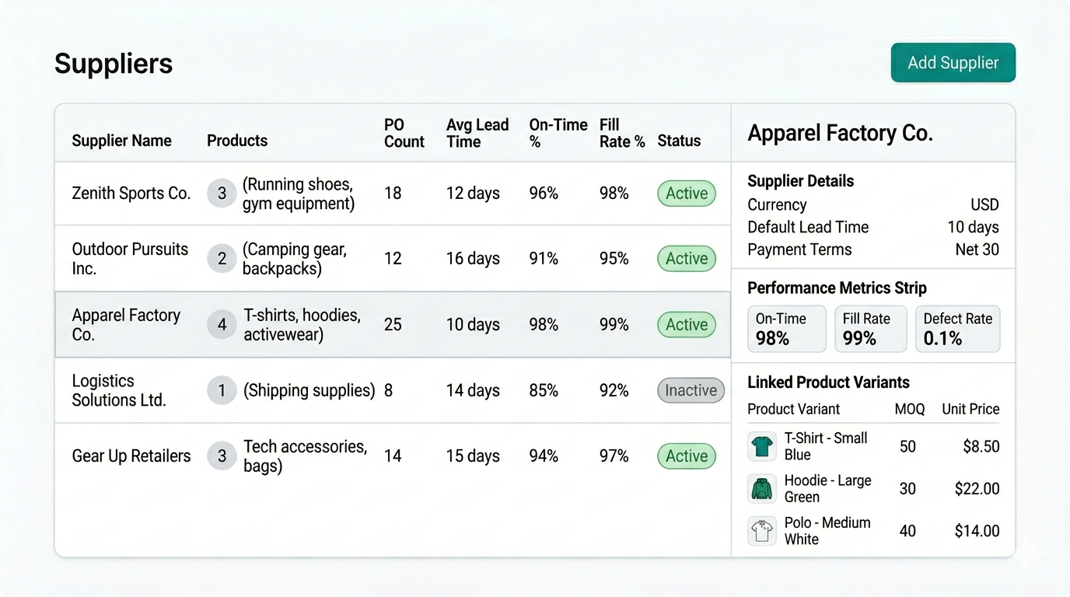Click the green hoodie product icon
This screenshot has height=597, width=1070.
pos(762,489)
